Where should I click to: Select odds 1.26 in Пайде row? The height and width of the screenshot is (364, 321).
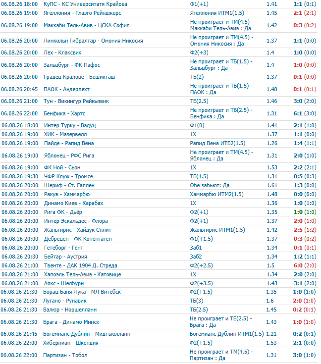point(272,143)
